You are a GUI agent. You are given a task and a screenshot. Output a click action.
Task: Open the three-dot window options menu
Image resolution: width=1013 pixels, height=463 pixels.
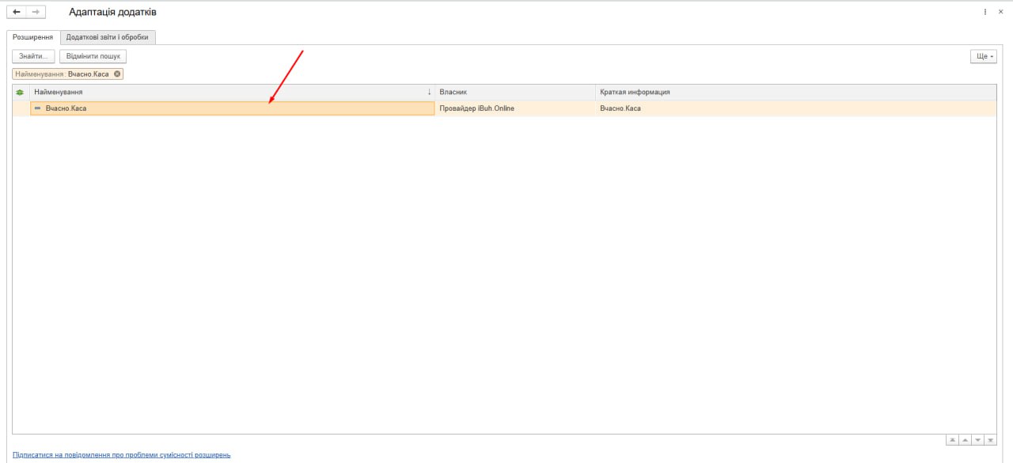pos(985,12)
